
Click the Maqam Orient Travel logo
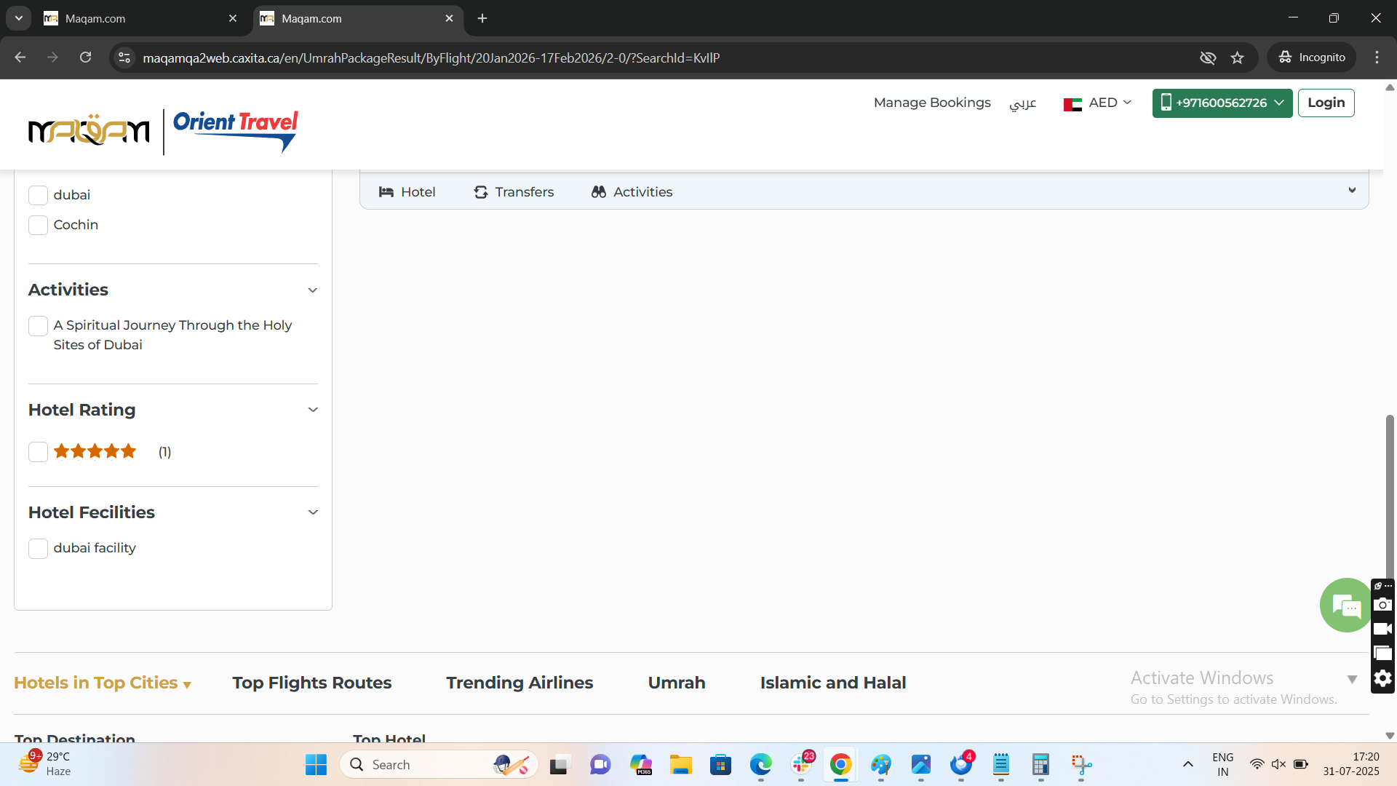(163, 131)
